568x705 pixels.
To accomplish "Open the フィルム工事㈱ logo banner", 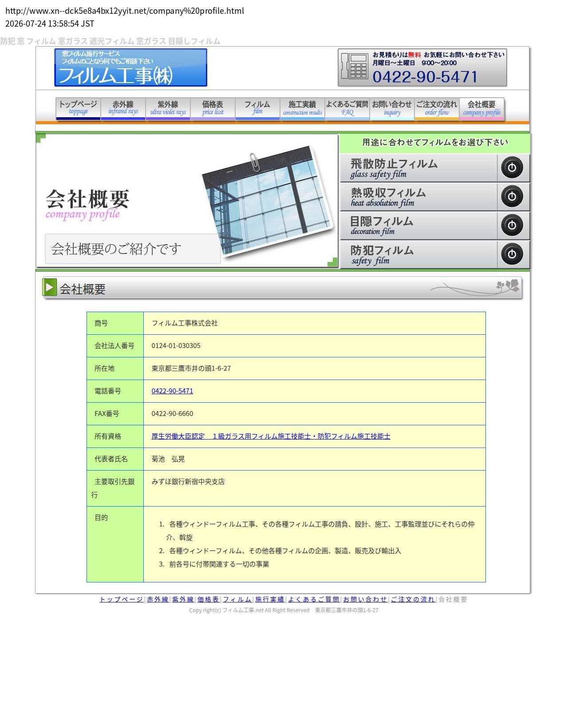I will [x=130, y=67].
